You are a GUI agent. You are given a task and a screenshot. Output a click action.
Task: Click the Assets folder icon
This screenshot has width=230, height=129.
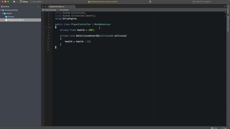5,13
